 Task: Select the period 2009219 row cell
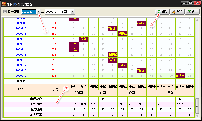21,76
